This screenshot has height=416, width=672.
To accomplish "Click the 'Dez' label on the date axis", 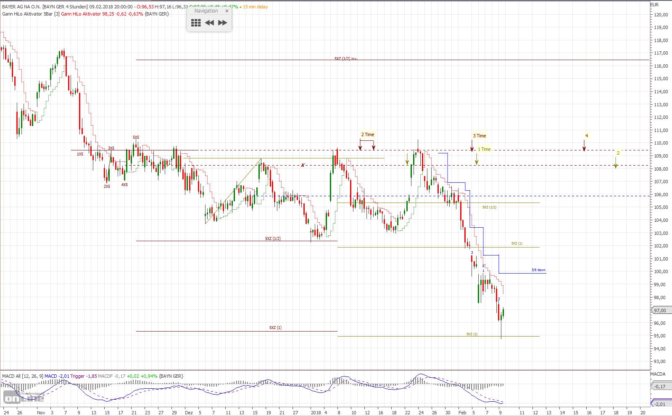I will tap(189, 413).
